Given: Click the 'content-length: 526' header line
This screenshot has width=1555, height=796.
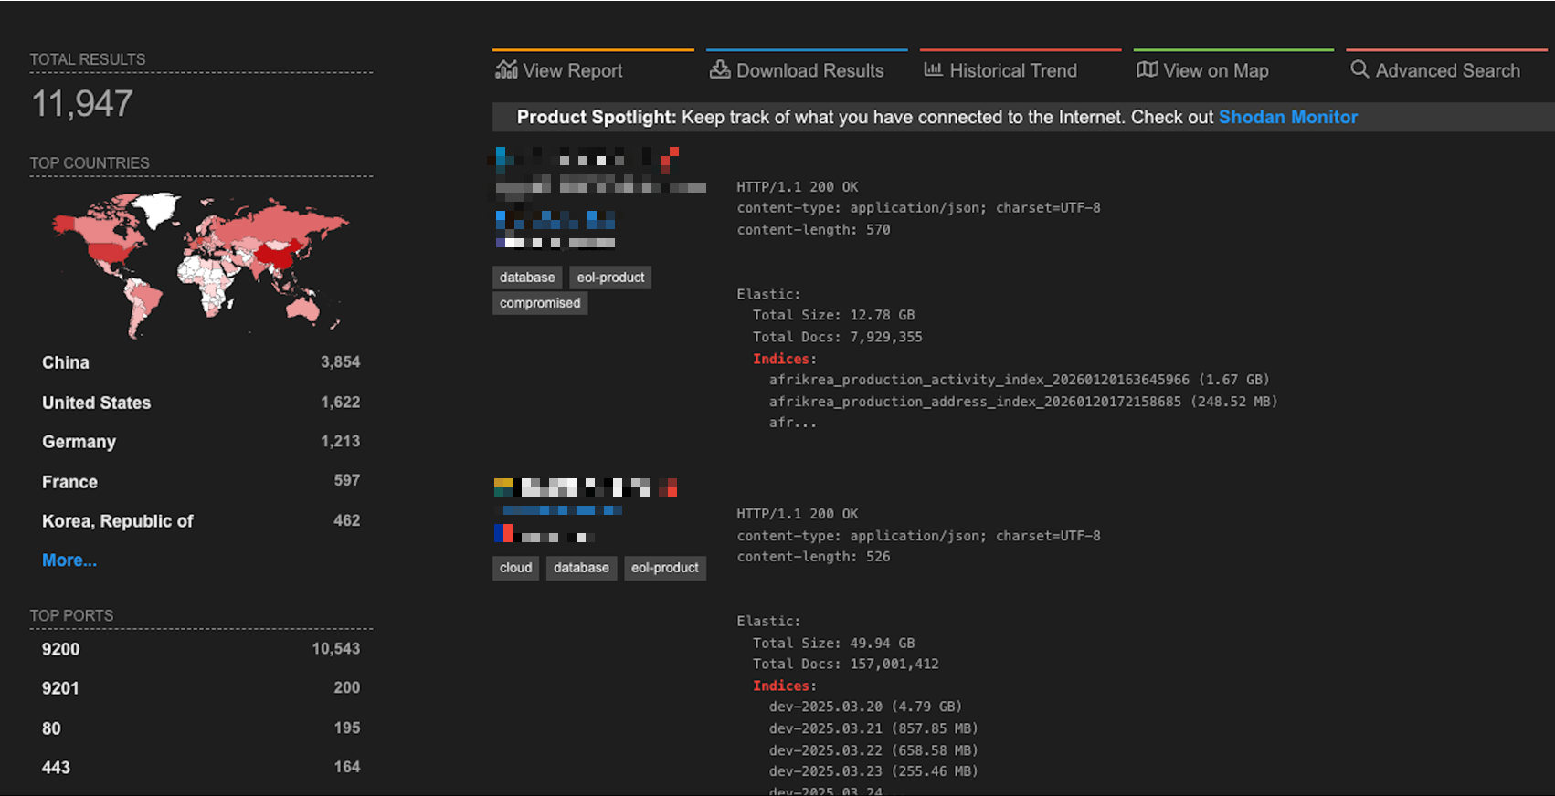Looking at the screenshot, I should 813,557.
